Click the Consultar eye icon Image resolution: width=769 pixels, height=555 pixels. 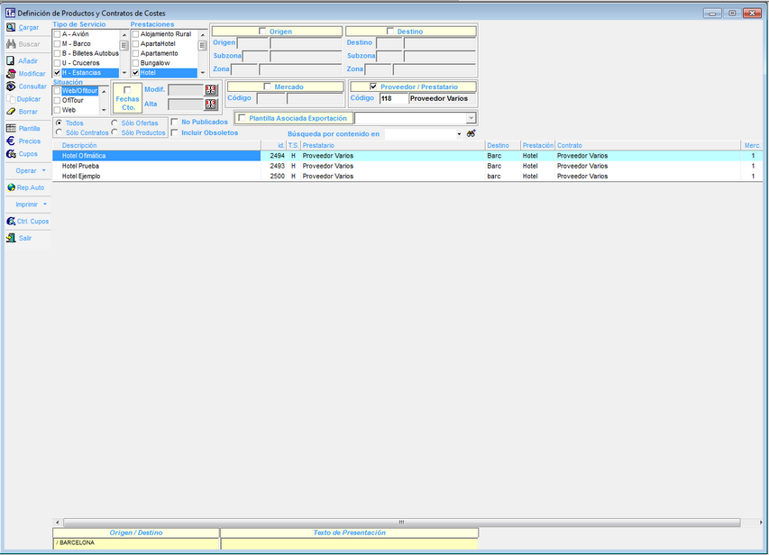pos(11,86)
